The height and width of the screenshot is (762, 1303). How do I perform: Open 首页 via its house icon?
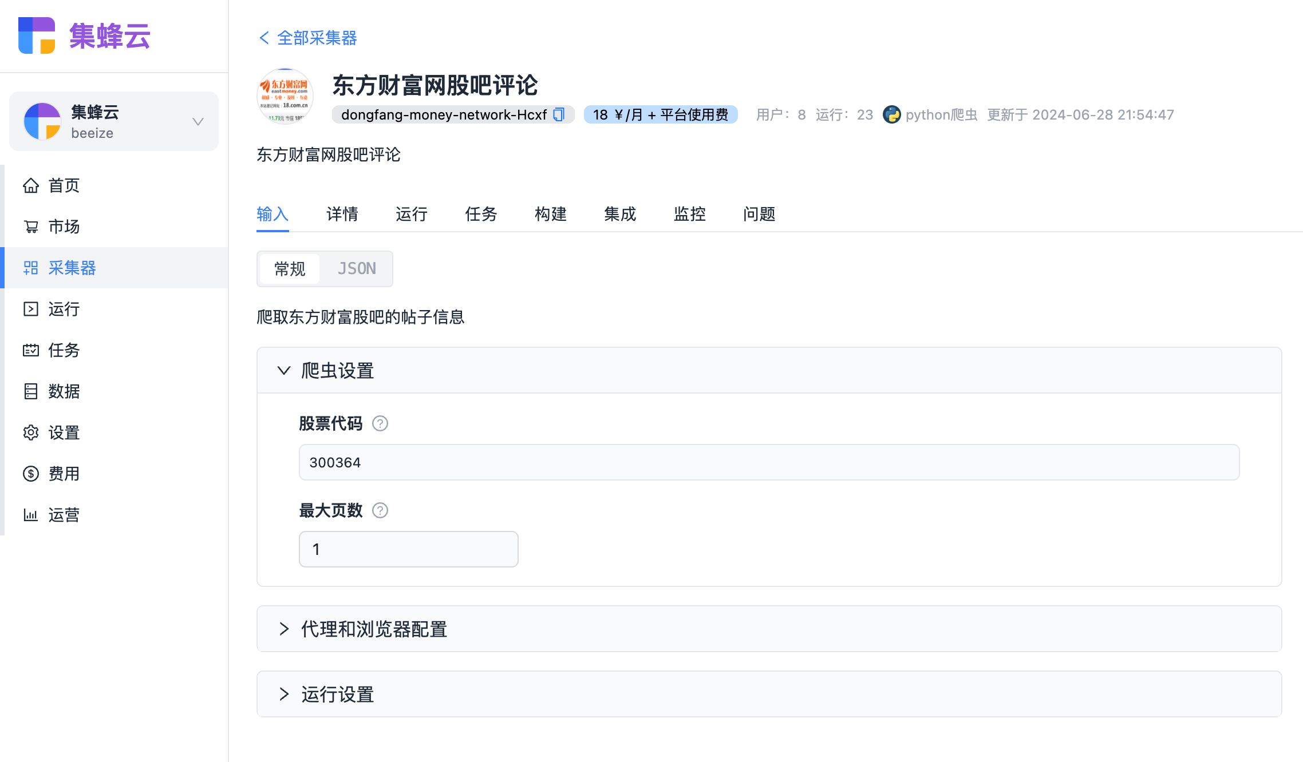pyautogui.click(x=31, y=185)
